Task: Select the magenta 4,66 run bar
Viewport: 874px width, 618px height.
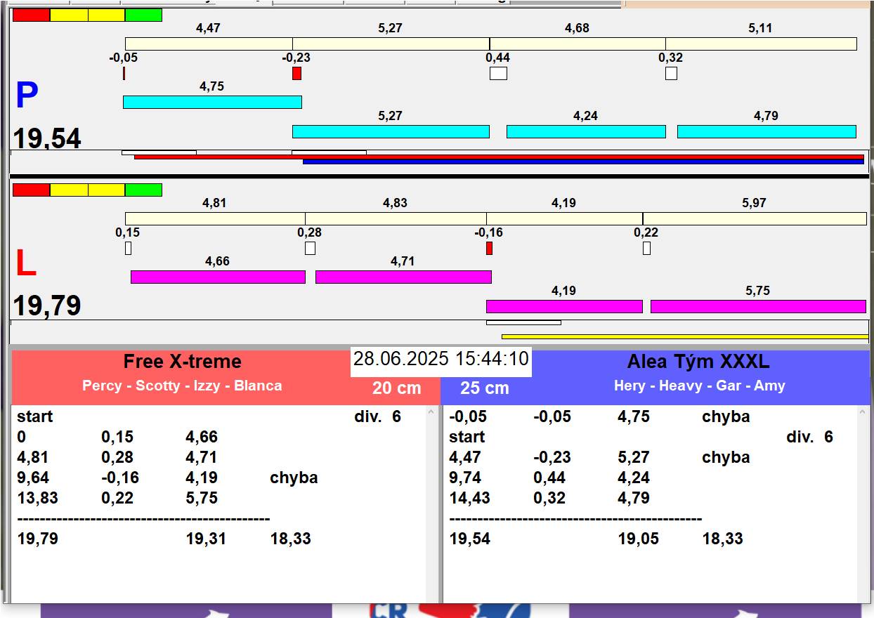Action: pyautogui.click(x=218, y=277)
